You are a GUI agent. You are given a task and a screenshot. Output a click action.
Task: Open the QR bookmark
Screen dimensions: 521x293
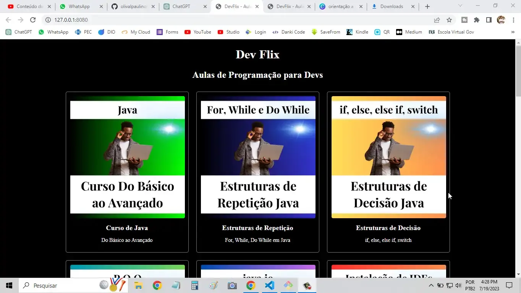tap(382, 32)
